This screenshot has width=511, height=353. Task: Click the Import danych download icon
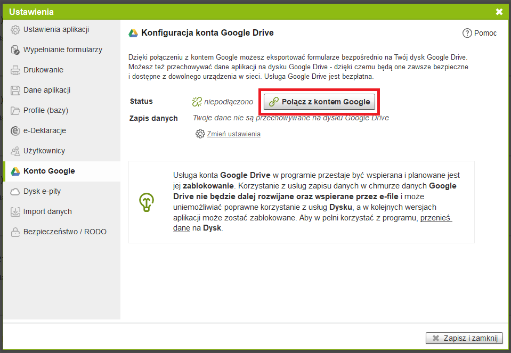pos(15,211)
